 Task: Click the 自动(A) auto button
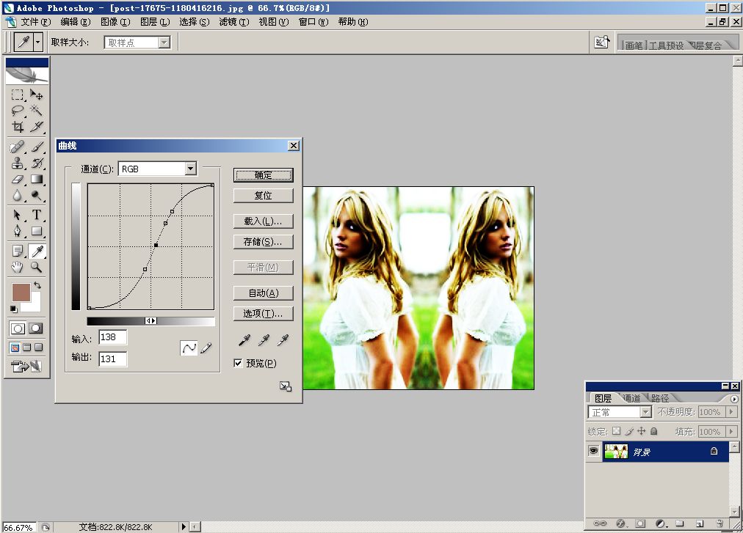263,293
